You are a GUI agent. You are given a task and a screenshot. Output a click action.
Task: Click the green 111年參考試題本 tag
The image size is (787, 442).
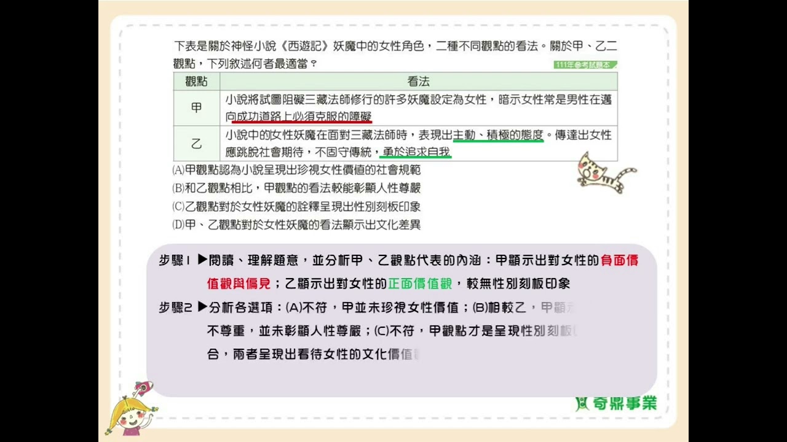pyautogui.click(x=585, y=64)
